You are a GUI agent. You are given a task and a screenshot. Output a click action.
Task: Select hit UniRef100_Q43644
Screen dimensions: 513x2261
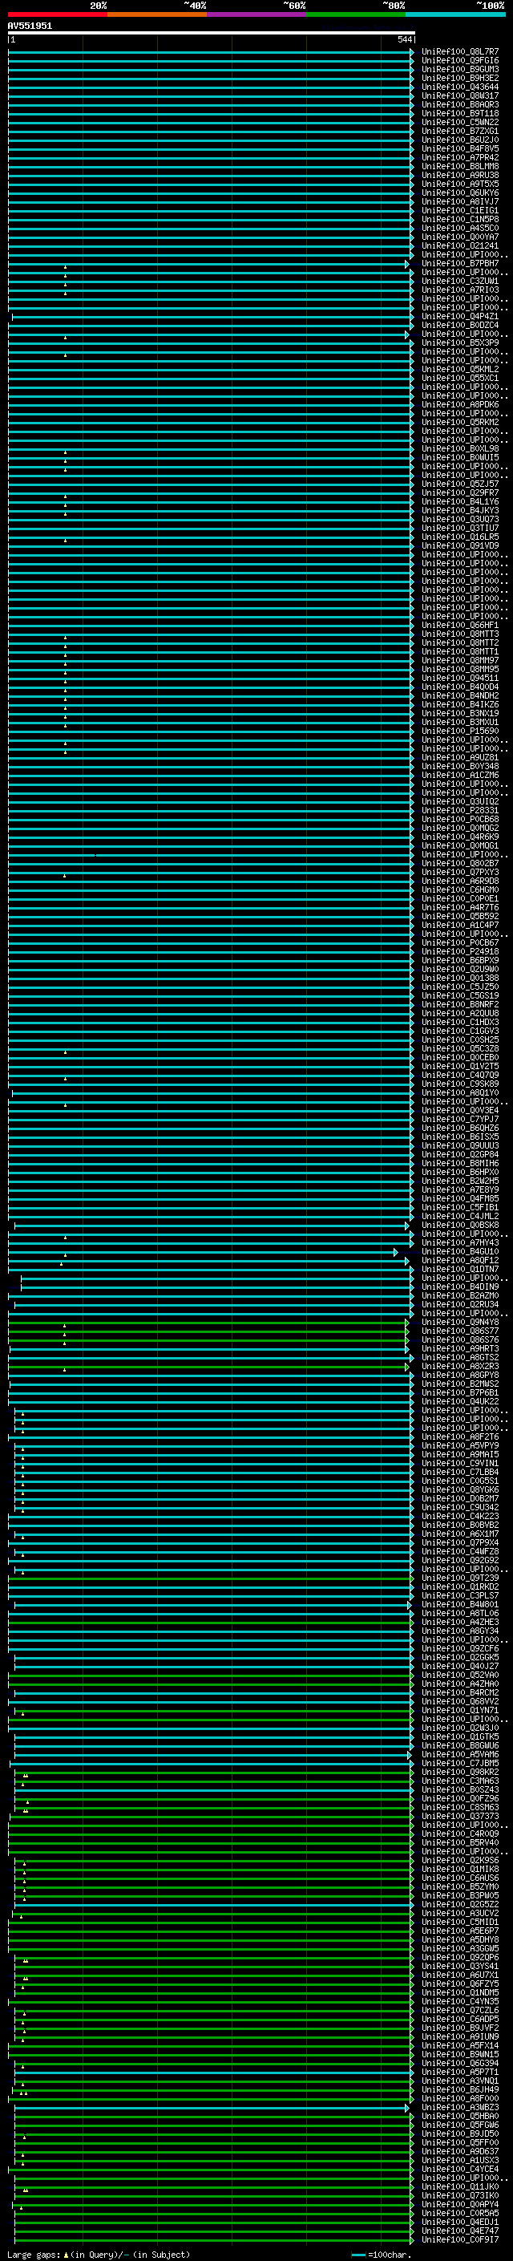460,87
